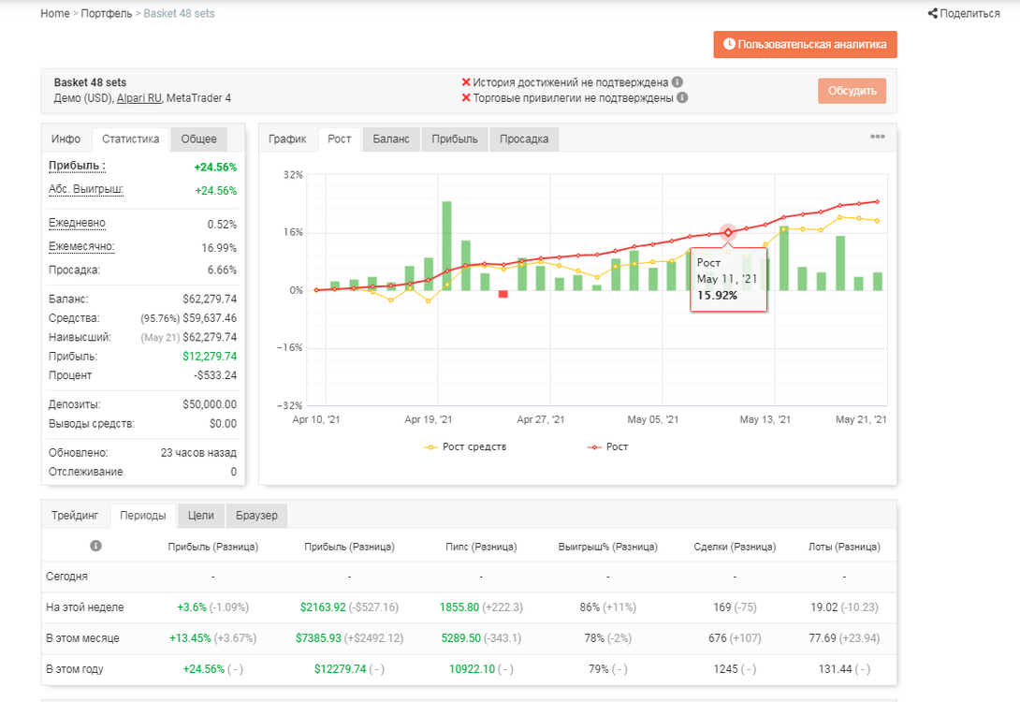Click В этом месяце row label

(x=82, y=638)
